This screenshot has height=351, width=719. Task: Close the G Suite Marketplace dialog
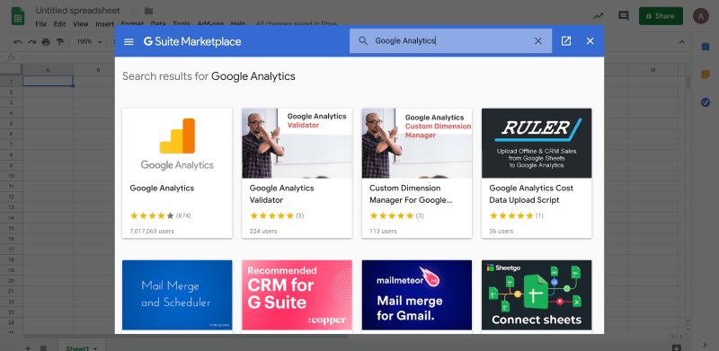[590, 41]
